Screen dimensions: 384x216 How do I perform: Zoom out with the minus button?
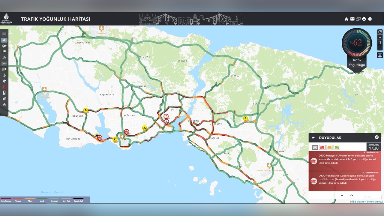380,48
